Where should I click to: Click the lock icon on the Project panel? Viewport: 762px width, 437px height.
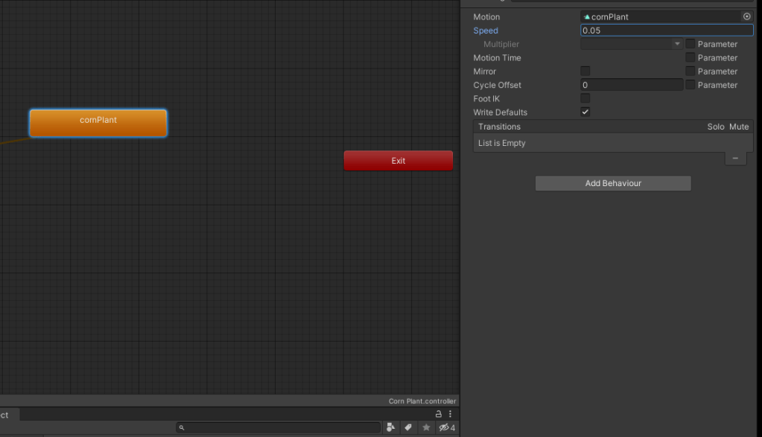[439, 414]
